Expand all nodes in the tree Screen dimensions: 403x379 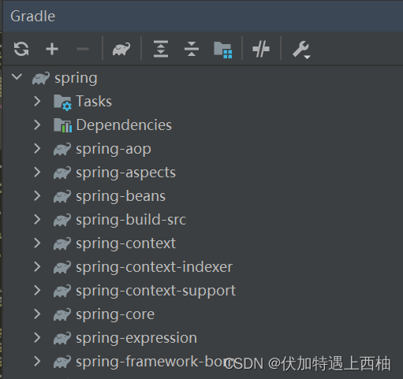[161, 49]
